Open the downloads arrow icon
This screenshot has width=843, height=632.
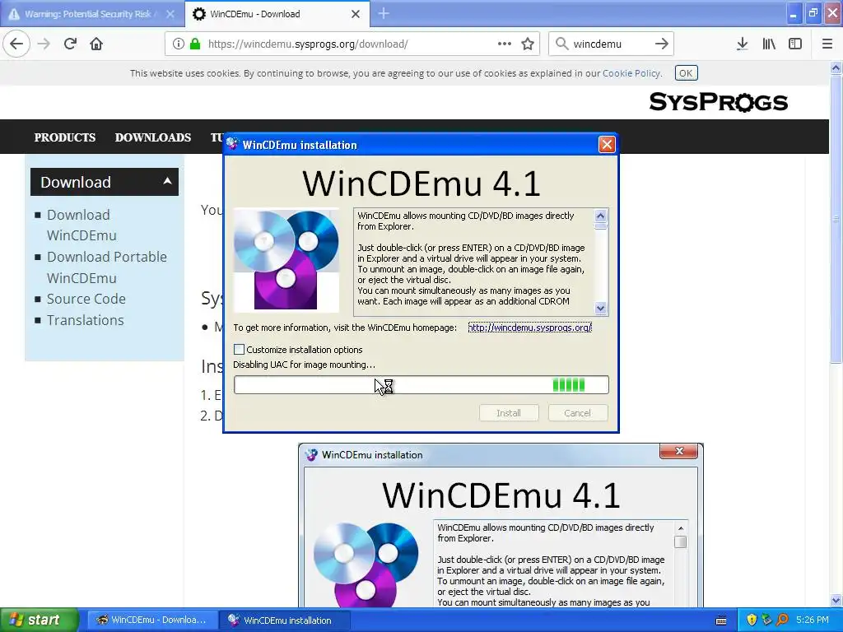click(x=743, y=44)
